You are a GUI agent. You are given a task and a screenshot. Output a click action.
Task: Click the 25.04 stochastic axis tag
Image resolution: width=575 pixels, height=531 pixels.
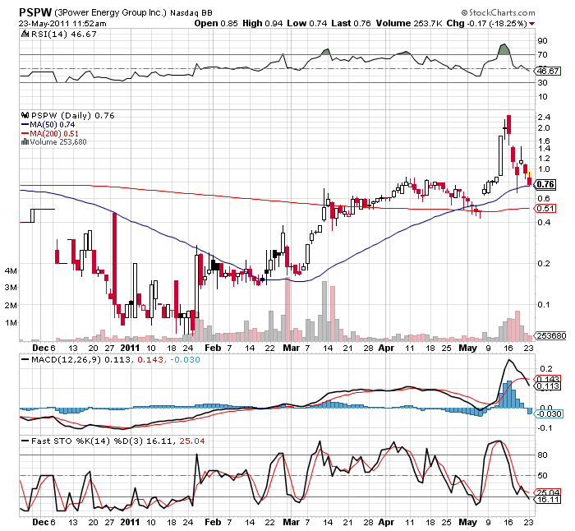(x=548, y=492)
